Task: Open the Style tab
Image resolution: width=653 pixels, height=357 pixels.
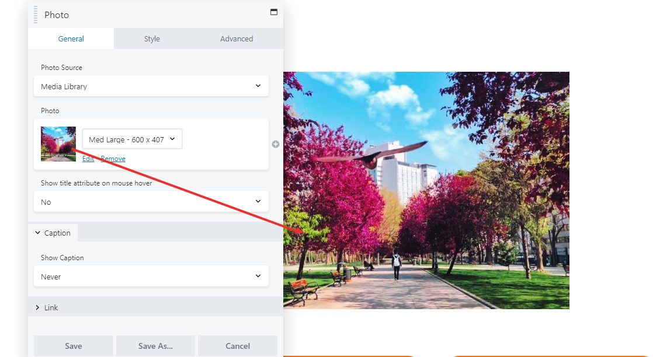Action: [x=152, y=38]
